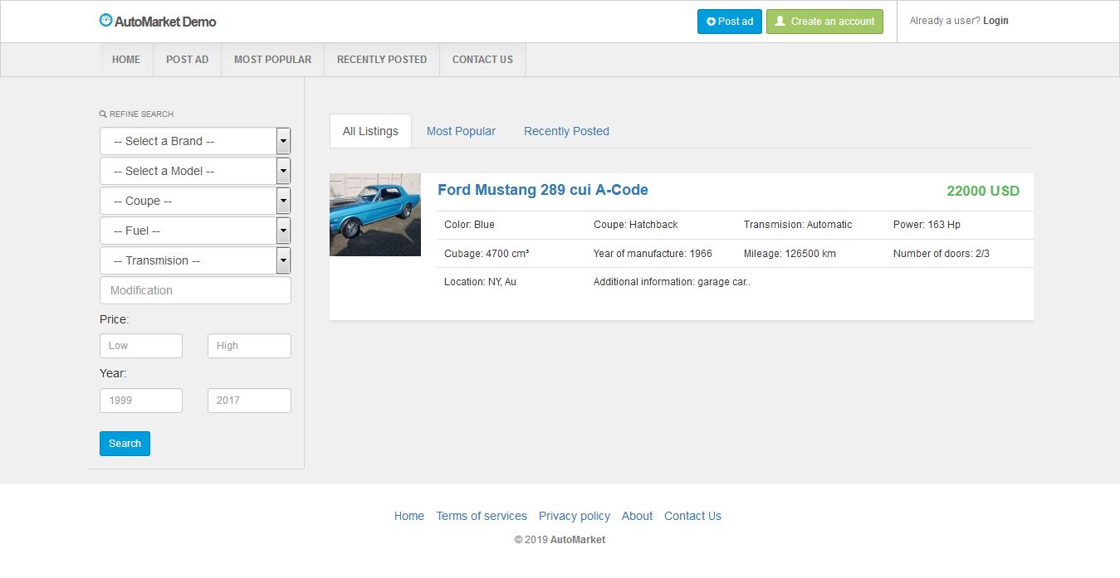Click Create an account button
Viewport: 1120px width, 578px height.
pyautogui.click(x=824, y=22)
